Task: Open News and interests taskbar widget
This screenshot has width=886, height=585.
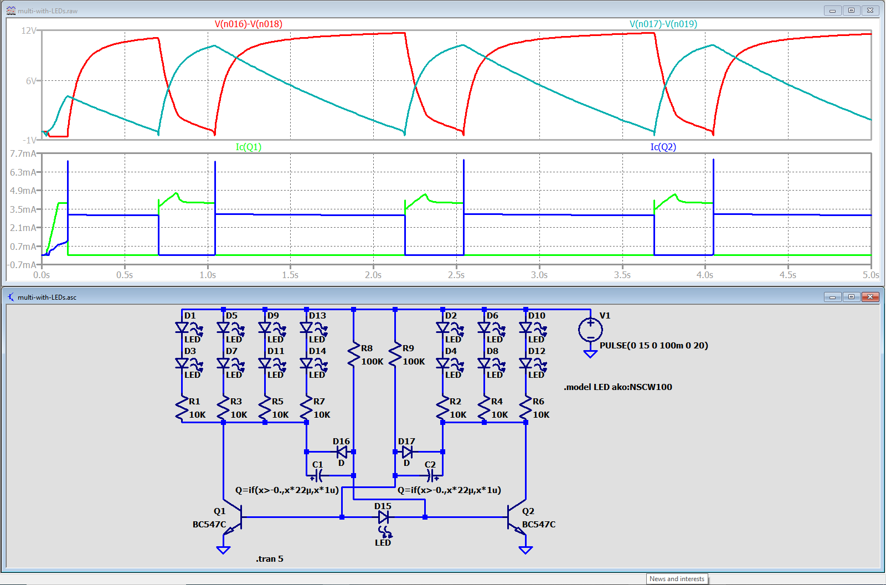Action: (677, 579)
